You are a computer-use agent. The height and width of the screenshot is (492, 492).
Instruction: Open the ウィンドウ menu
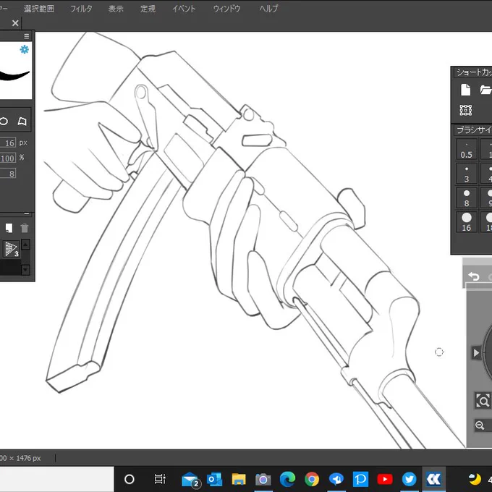(226, 9)
